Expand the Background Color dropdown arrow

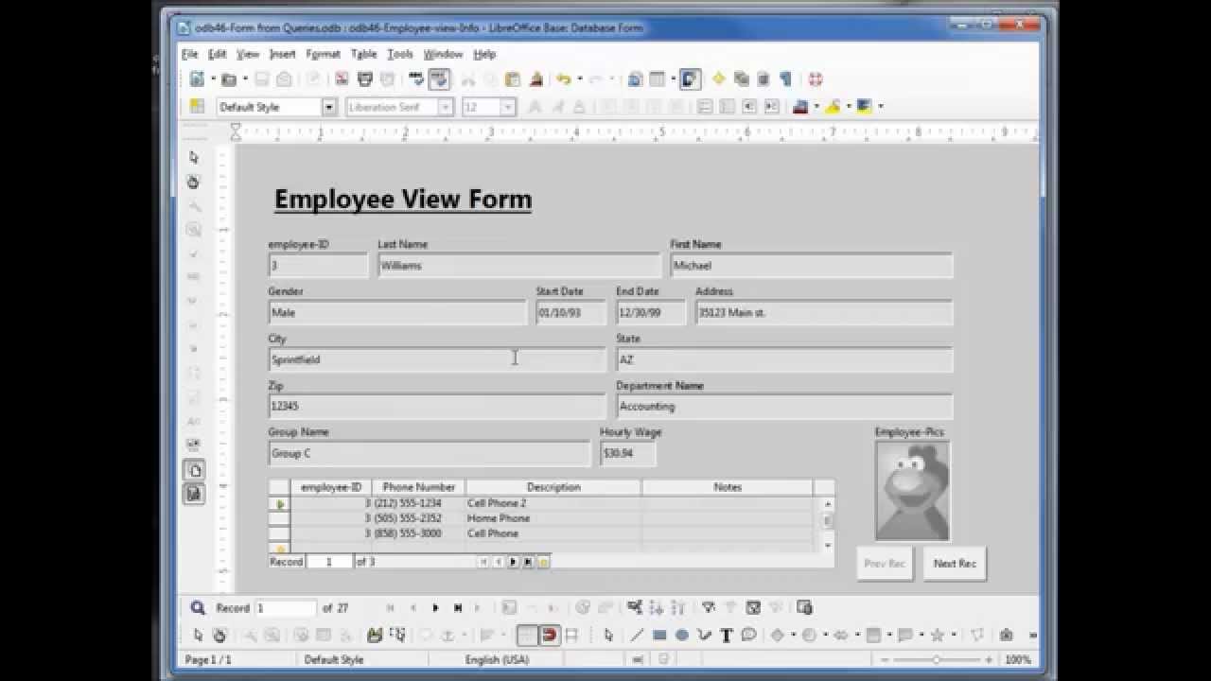coord(881,106)
